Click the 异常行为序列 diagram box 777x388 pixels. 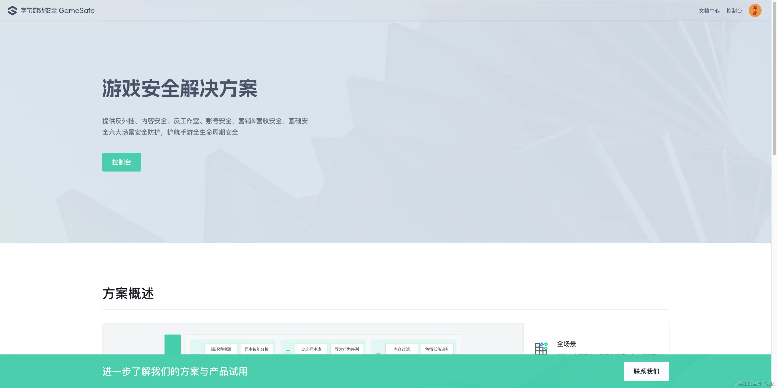point(347,349)
